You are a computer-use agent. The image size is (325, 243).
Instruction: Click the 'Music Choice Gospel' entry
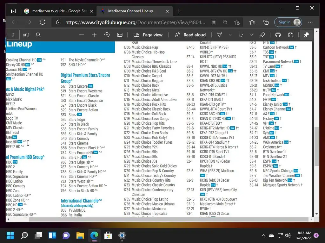[x=147, y=76]
